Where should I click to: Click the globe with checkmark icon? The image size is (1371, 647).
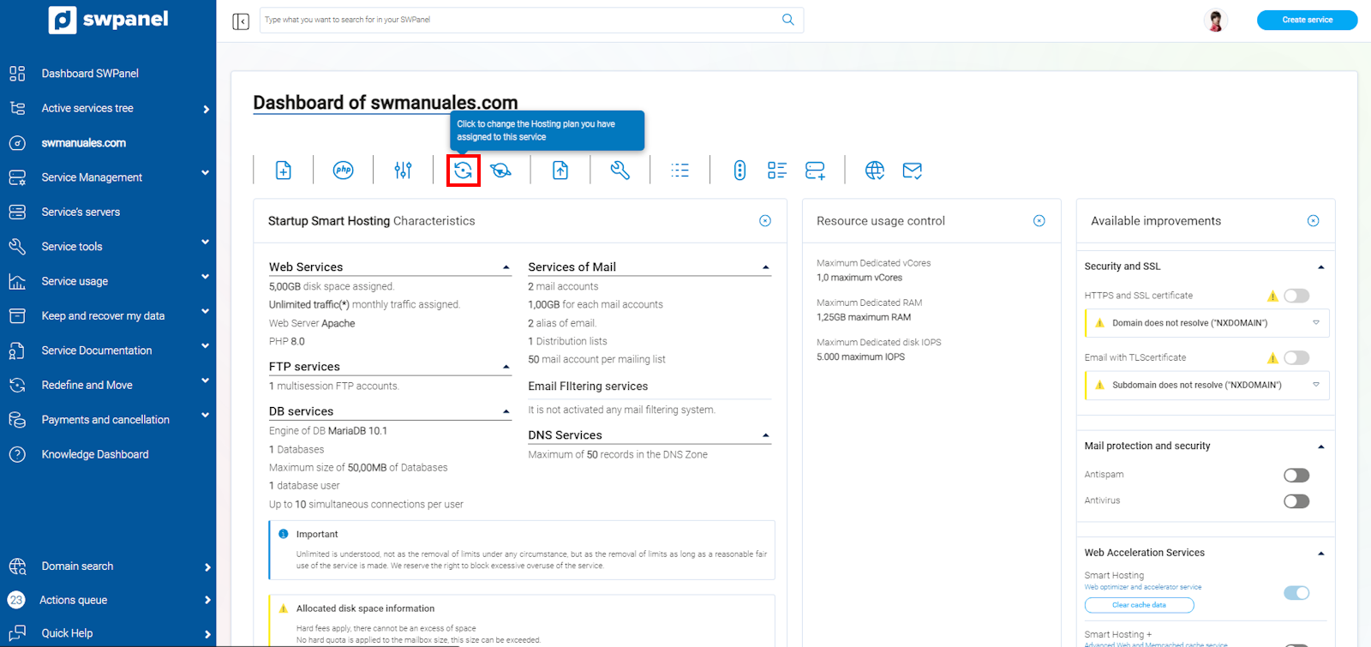(875, 171)
